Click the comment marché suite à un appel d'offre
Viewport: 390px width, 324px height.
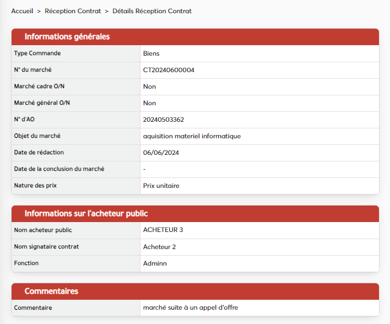(190, 307)
